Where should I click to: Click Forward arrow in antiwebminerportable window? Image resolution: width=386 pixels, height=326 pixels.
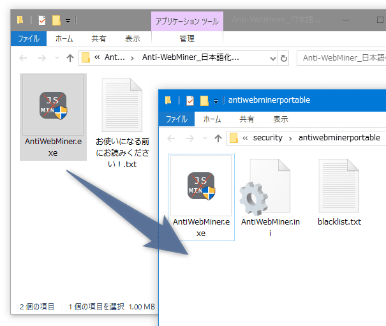[189, 138]
